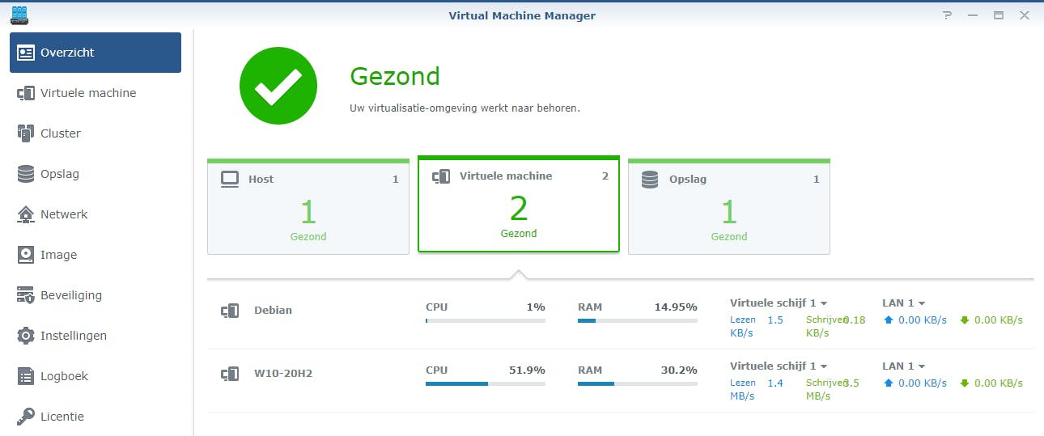Viewport: 1044px width, 436px height.
Task: Open Instellingen via its gear icon
Action: pos(26,336)
